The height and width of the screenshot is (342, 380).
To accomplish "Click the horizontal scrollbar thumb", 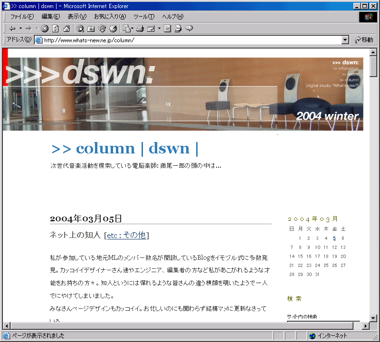I will tap(182, 326).
